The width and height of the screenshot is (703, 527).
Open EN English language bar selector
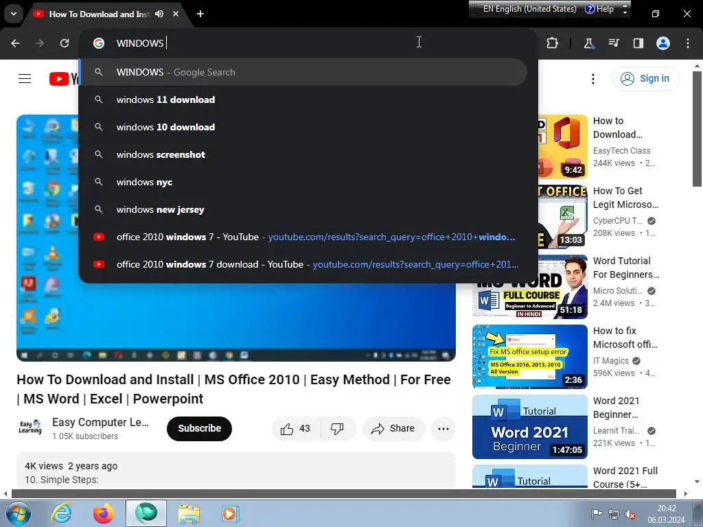coord(529,9)
